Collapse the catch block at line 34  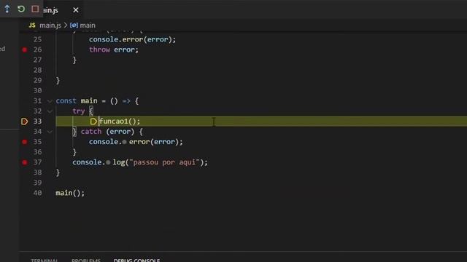click(x=50, y=132)
